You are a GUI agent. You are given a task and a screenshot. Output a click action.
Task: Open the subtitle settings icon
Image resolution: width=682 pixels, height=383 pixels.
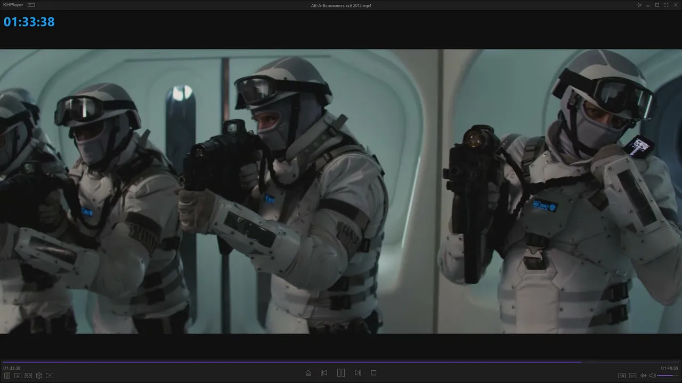(x=632, y=376)
